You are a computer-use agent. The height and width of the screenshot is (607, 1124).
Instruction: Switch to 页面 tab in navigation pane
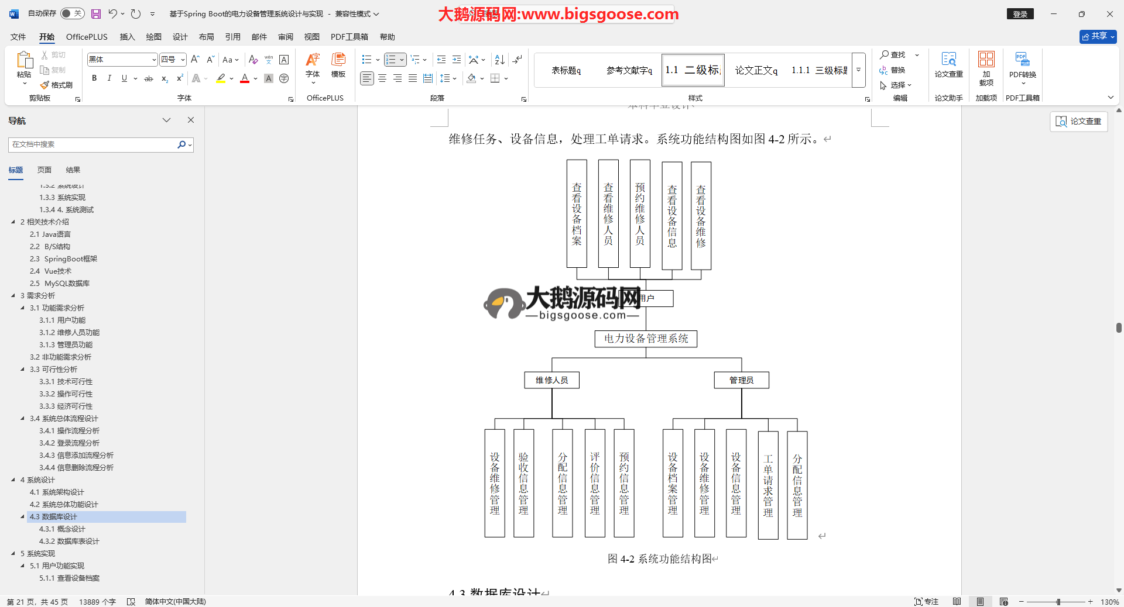coord(44,170)
